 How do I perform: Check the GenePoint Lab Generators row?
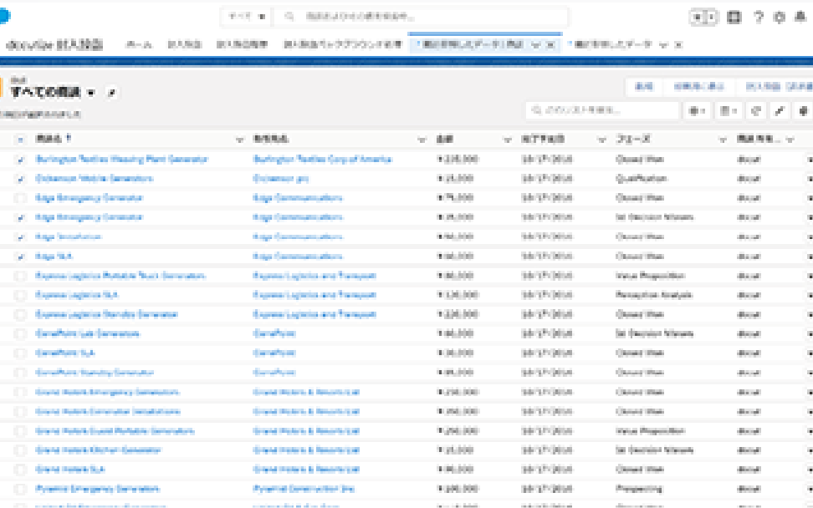coord(20,334)
